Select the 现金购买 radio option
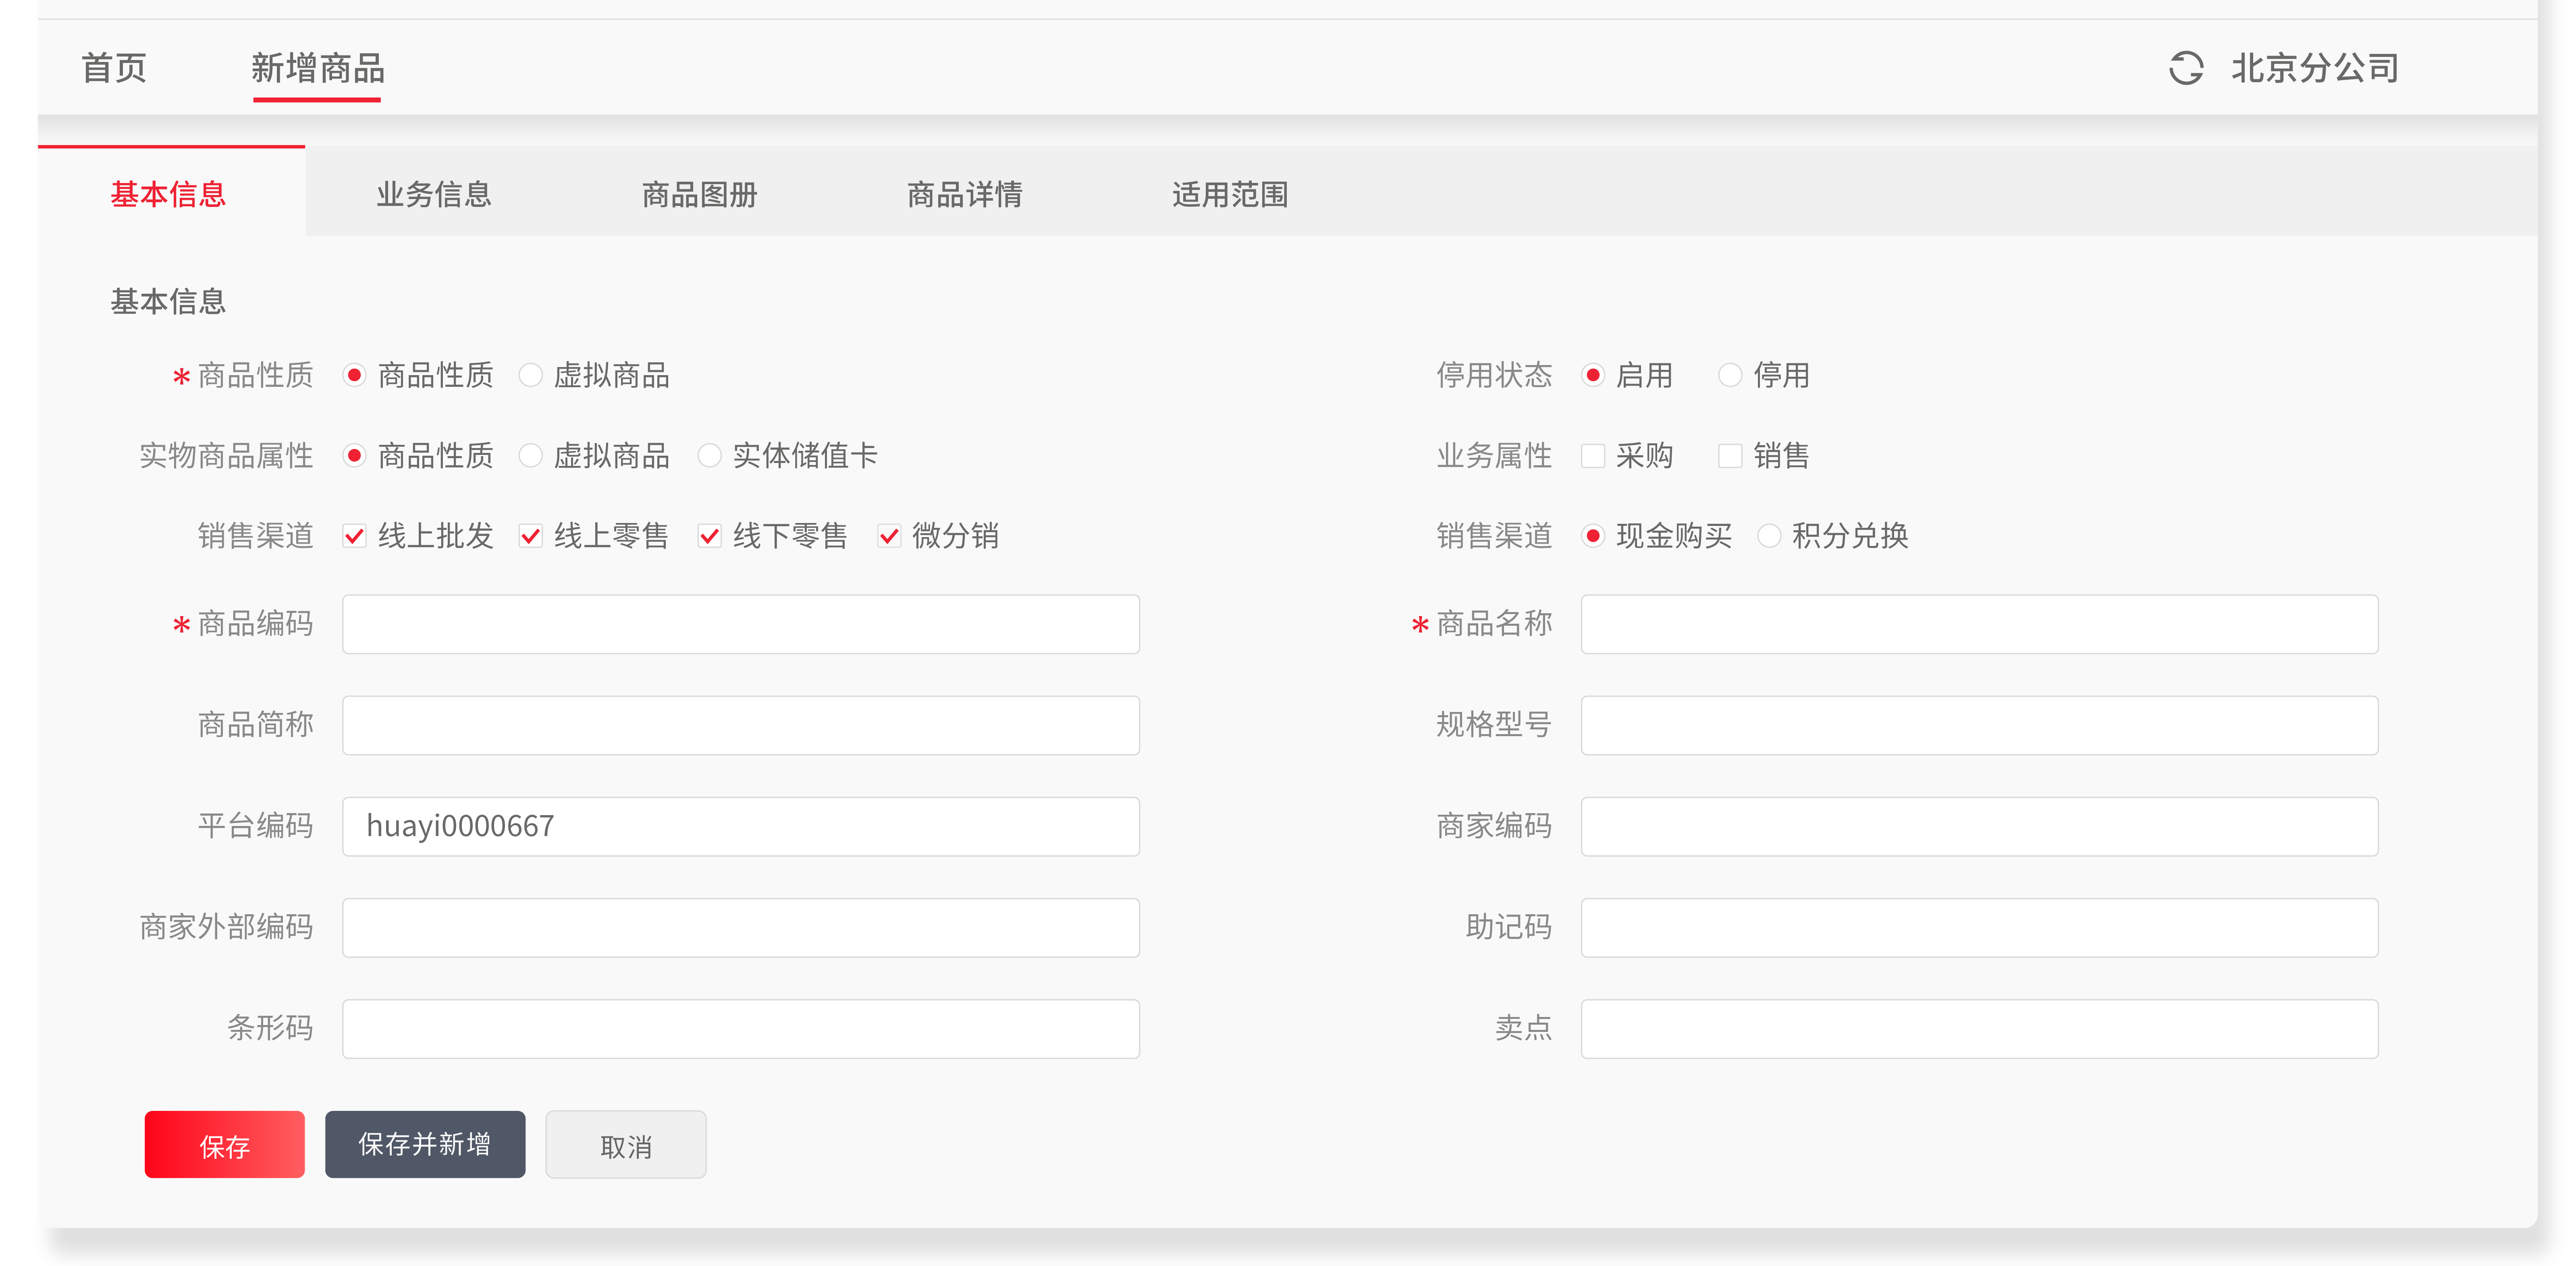Screen dimensions: 2576x1266 point(1593,535)
